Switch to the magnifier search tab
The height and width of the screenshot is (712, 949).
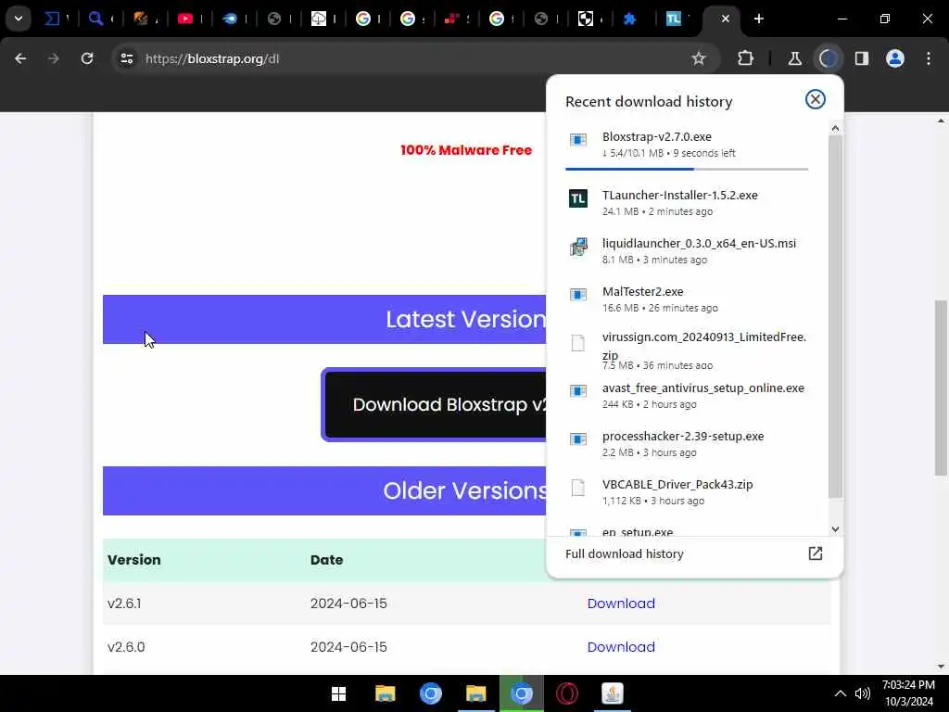point(95,19)
